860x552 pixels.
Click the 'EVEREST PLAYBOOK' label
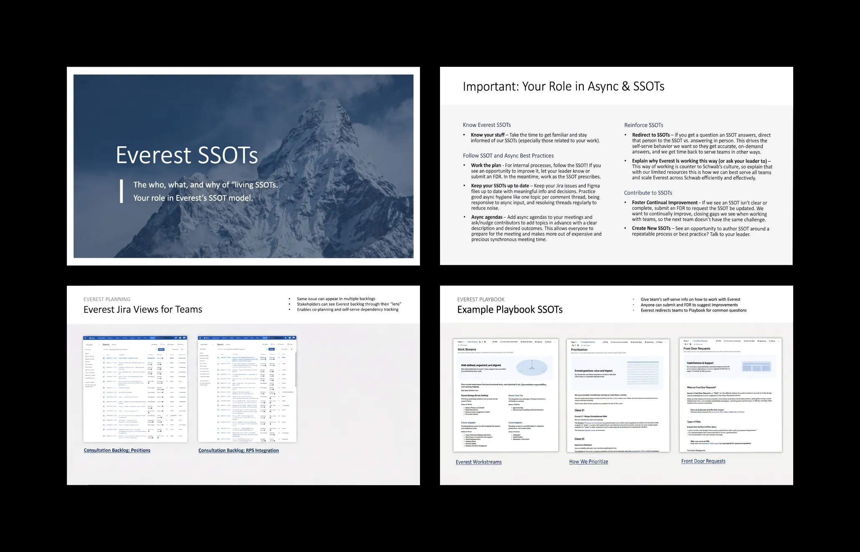pyautogui.click(x=481, y=299)
